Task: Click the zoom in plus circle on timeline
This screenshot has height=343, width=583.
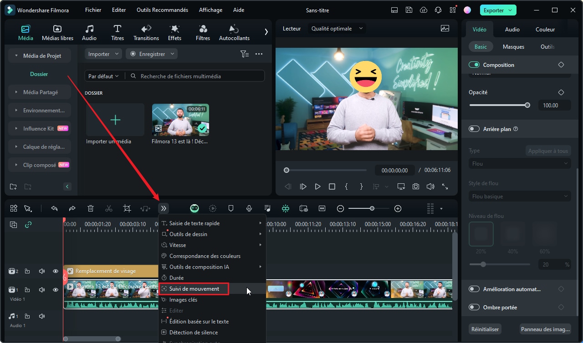Action: point(398,208)
